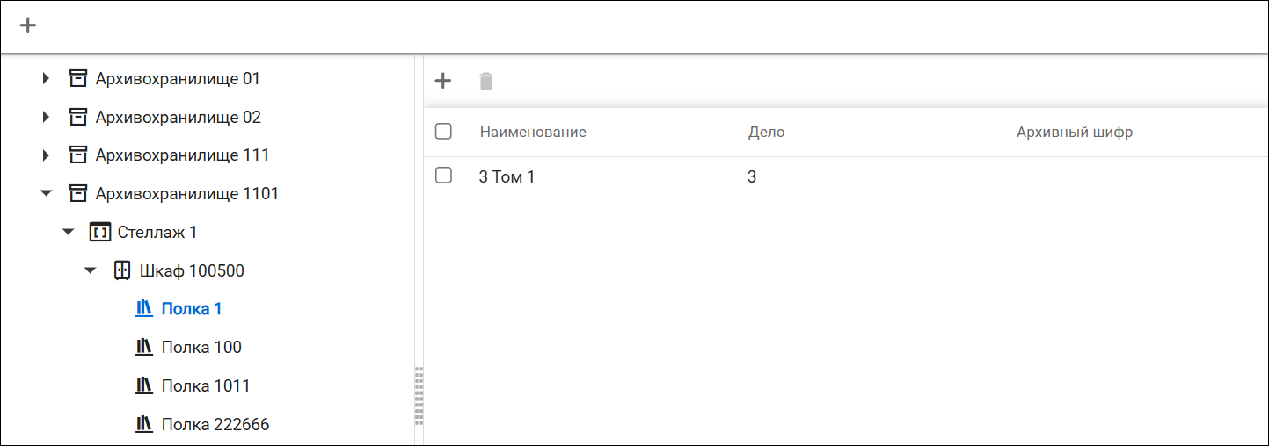Viewport: 1269px width, 446px height.
Task: Expand Архивохранилище 02 tree node
Action: (x=46, y=117)
